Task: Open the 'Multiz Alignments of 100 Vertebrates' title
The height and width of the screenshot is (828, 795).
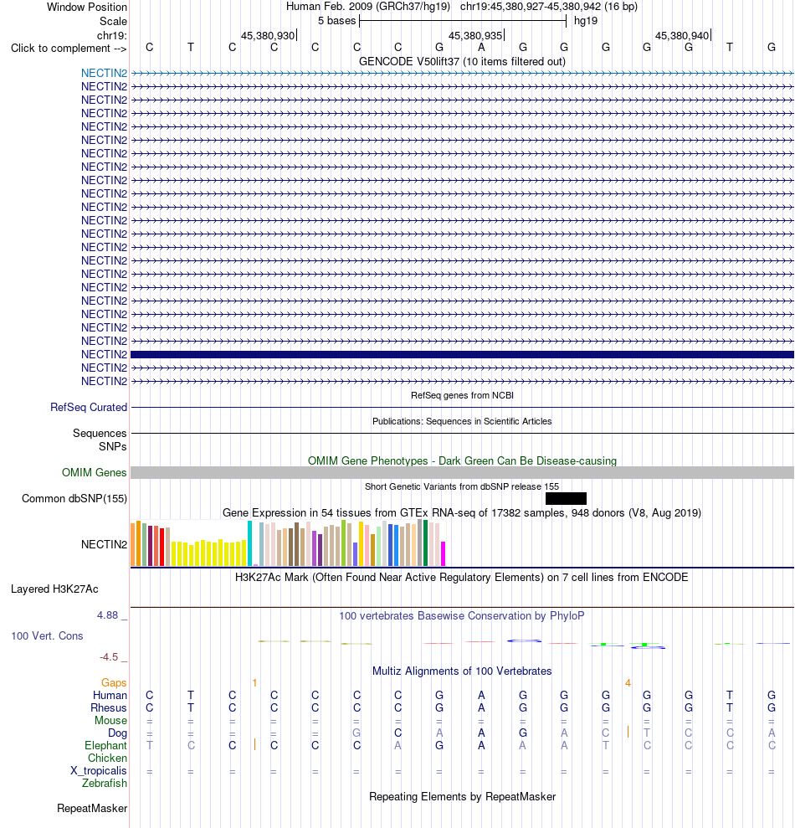Action: (x=462, y=671)
